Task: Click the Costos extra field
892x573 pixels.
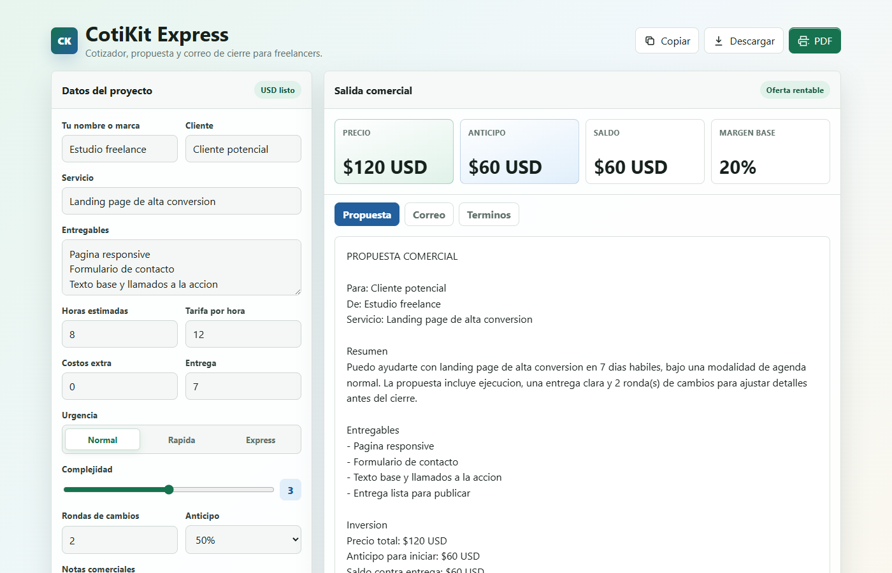Action: [120, 386]
